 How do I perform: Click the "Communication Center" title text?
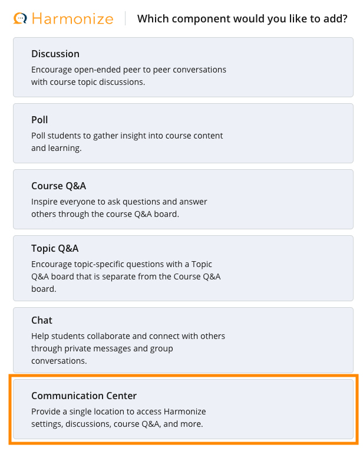[84, 396]
